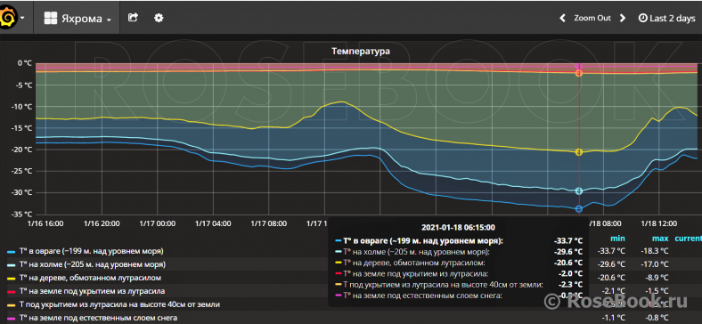Toggle Т° на дереве, обмотанном лутрасилом series

pyautogui.click(x=90, y=278)
